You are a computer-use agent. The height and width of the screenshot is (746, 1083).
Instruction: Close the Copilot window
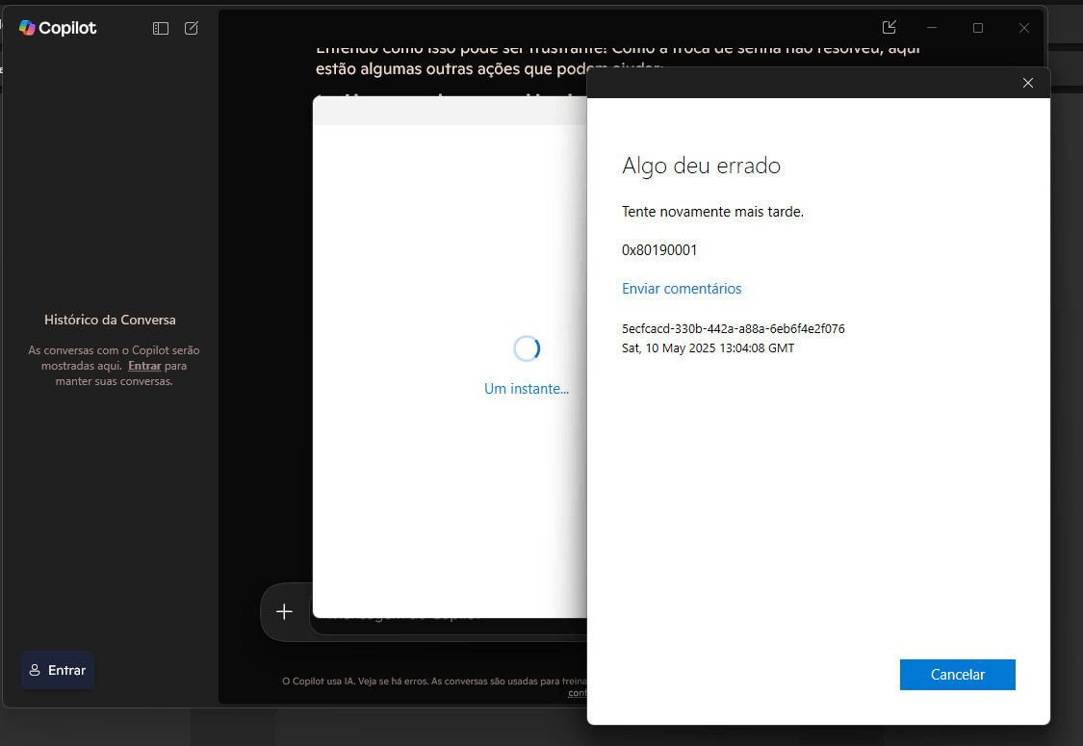(1024, 28)
